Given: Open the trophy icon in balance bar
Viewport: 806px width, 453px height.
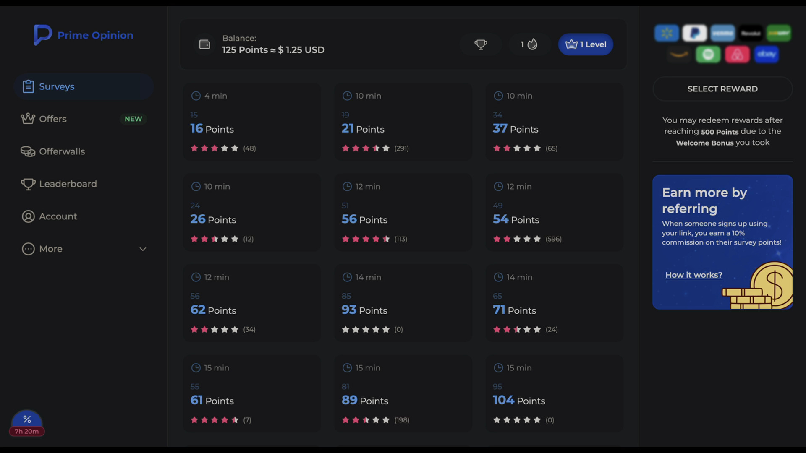Looking at the screenshot, I should tap(481, 44).
